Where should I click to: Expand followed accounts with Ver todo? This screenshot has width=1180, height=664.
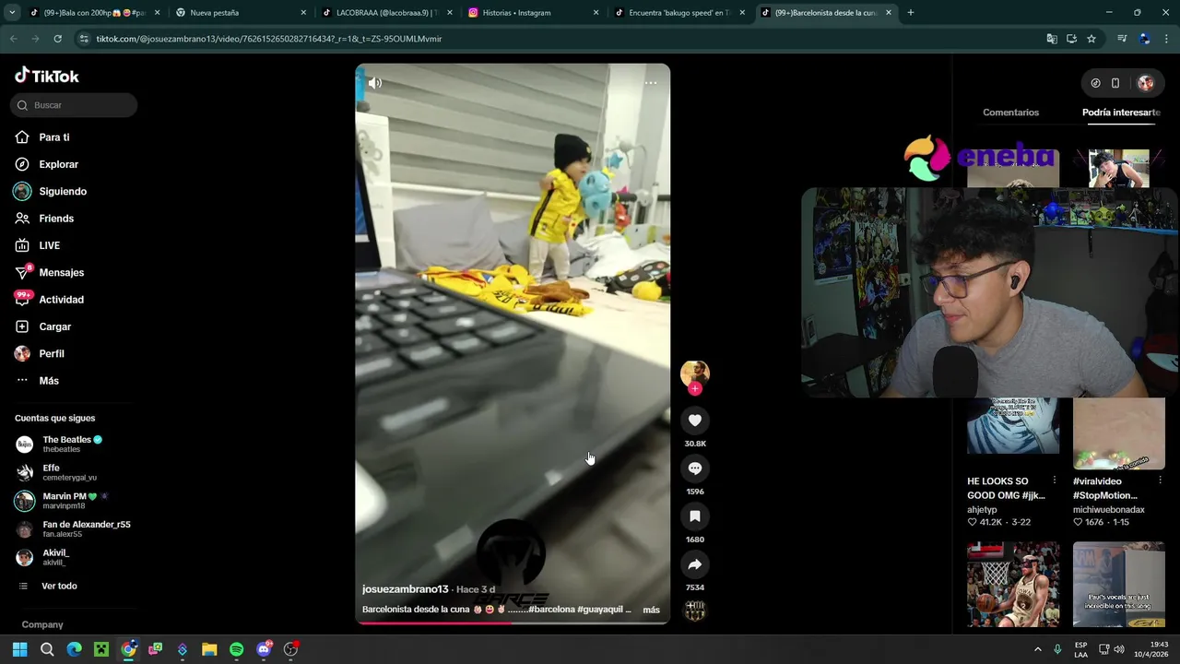click(47, 586)
